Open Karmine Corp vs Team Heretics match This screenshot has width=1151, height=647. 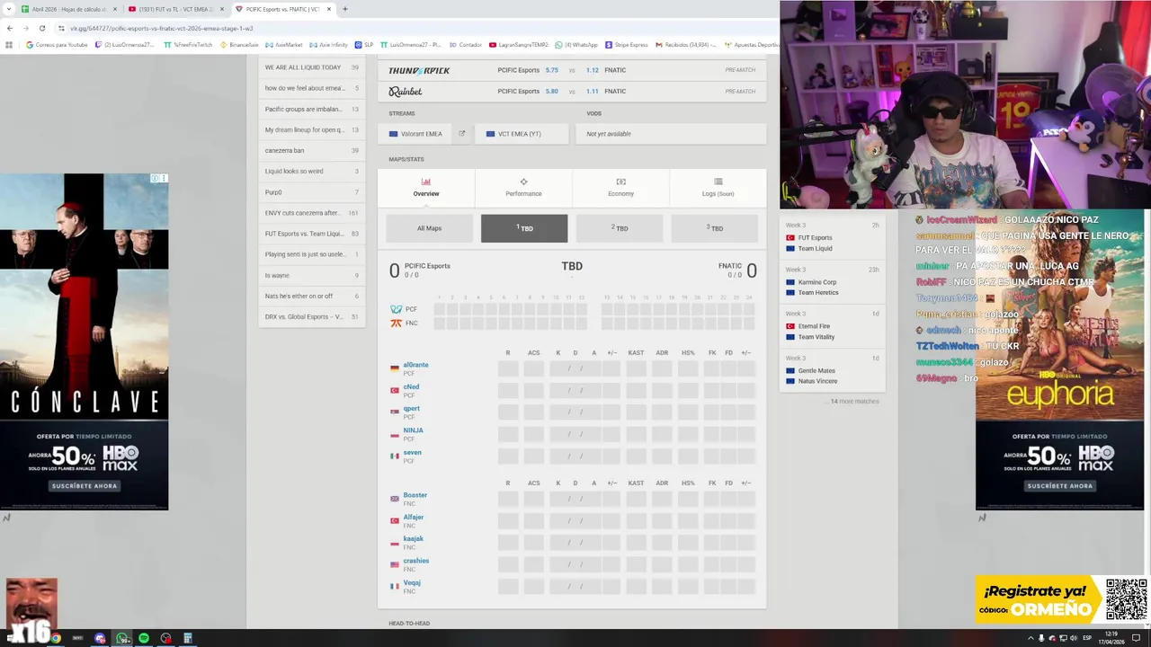[832, 282]
